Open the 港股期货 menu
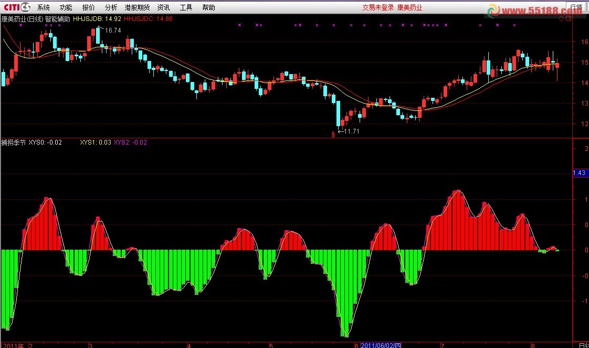 (137, 7)
